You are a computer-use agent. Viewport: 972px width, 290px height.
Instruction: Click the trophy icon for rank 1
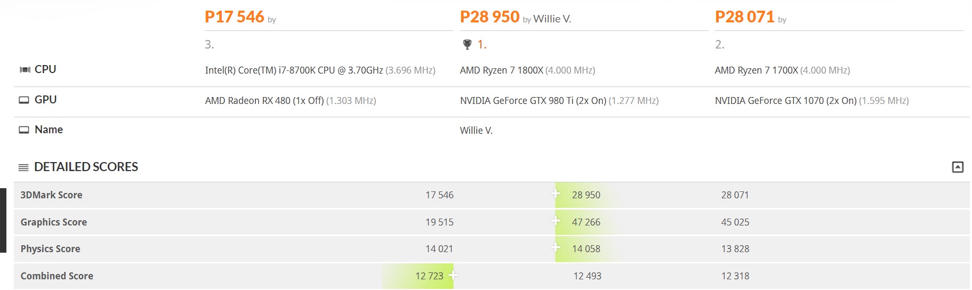[x=467, y=45]
